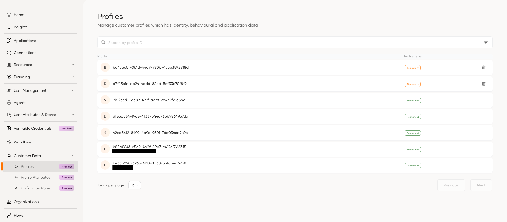Click Temporary badge on be4eae5f row
507x222 pixels.
(413, 68)
